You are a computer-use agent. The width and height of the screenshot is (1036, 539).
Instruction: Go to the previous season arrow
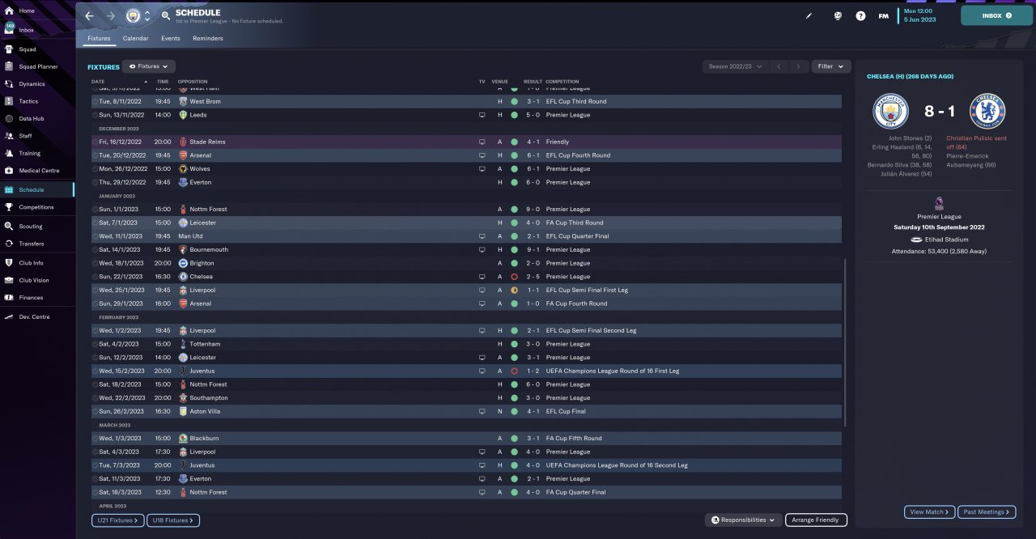pos(779,66)
